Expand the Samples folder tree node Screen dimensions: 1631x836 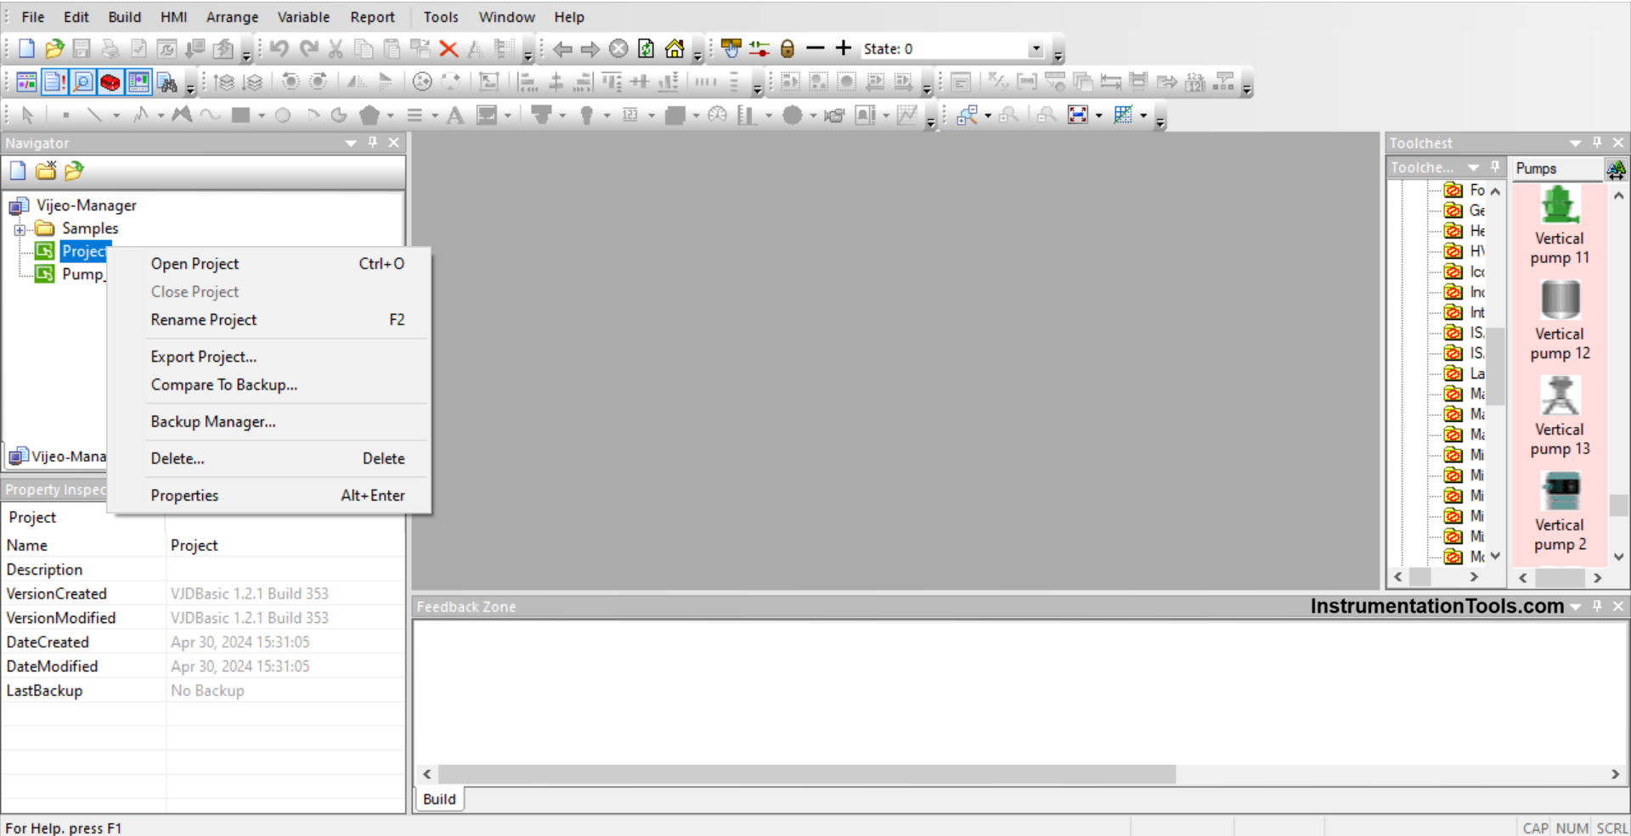pos(19,229)
